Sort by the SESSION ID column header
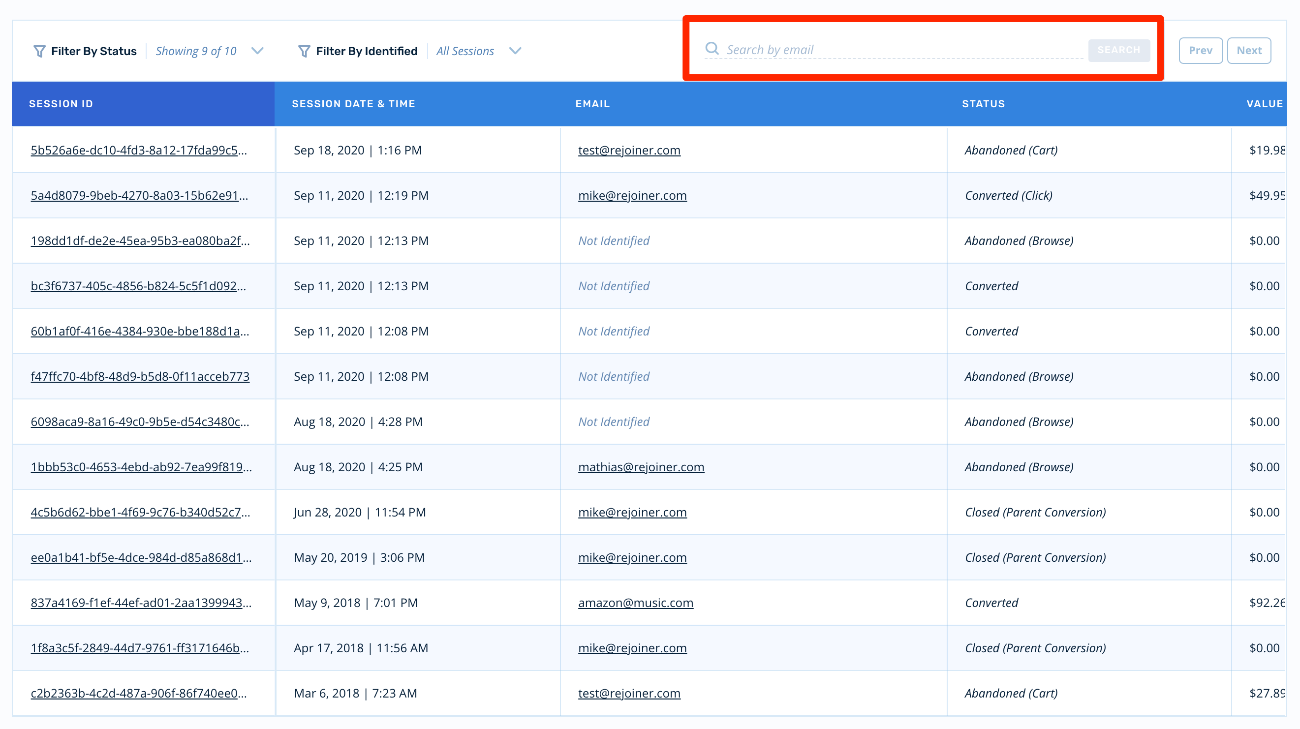Image resolution: width=1300 pixels, height=729 pixels. click(61, 104)
